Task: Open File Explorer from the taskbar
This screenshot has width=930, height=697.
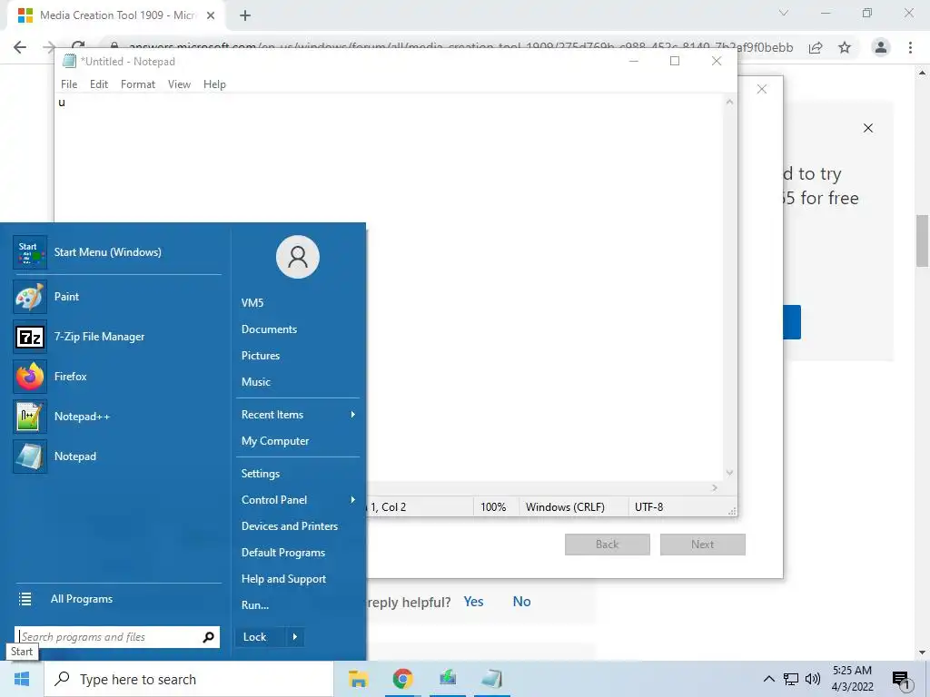Action: [x=358, y=679]
